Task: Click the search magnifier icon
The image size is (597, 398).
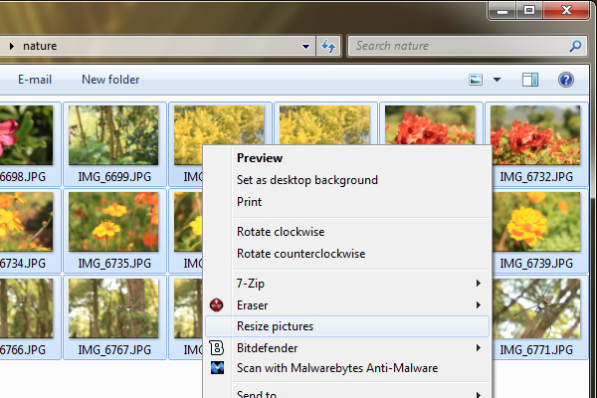Action: coord(575,46)
